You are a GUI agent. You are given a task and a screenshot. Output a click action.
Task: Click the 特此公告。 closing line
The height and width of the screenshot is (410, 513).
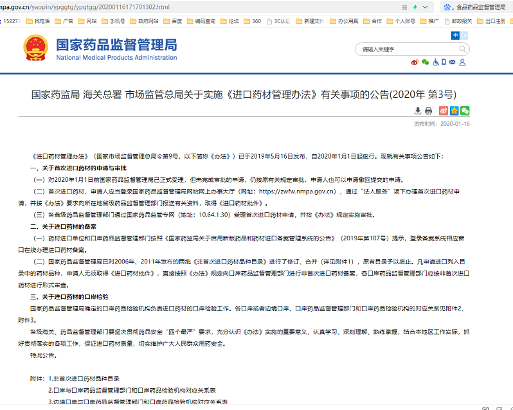44,355
